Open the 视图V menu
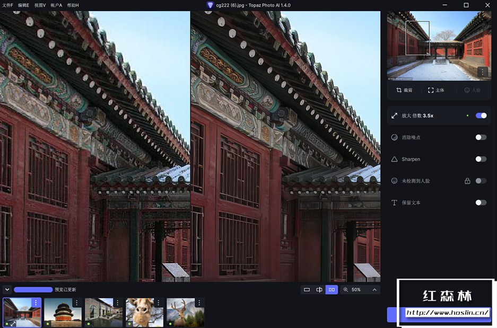 coord(40,5)
